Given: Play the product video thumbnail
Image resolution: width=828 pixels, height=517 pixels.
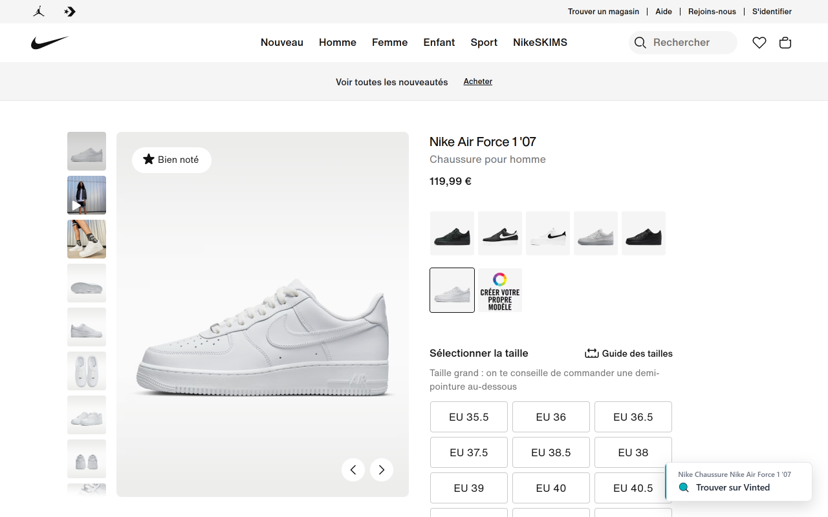Looking at the screenshot, I should pos(87,195).
